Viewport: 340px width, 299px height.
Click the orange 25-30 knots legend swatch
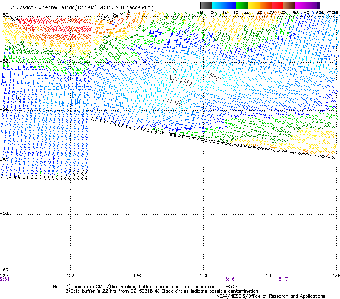(x=266, y=6)
